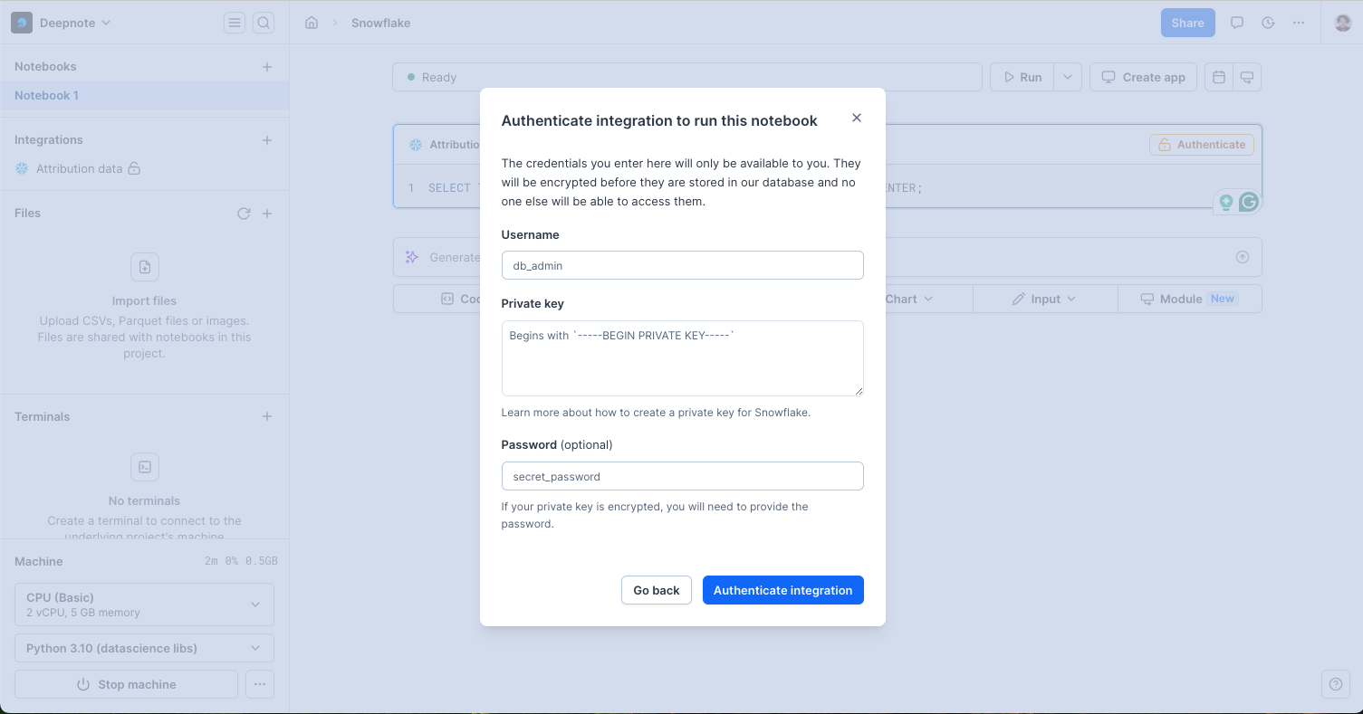The image size is (1363, 714).
Task: Open the Chart block dropdown
Action: pos(908,299)
